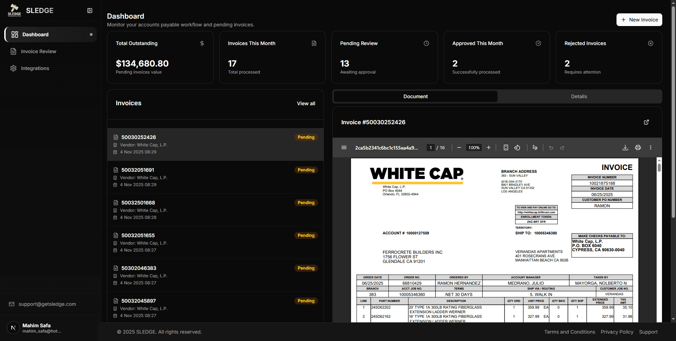Toggle fit-to-page view mode

[x=506, y=147]
